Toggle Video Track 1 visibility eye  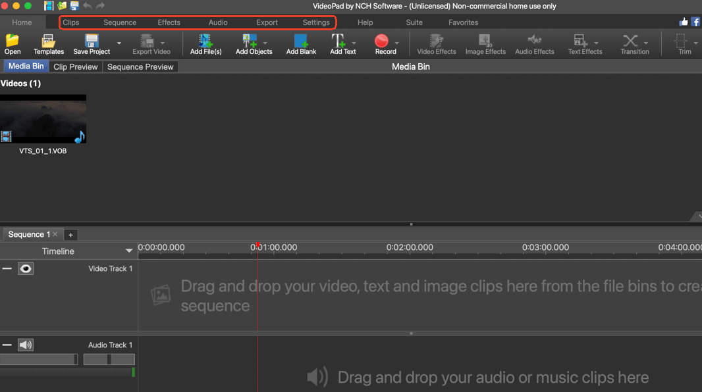[26, 268]
